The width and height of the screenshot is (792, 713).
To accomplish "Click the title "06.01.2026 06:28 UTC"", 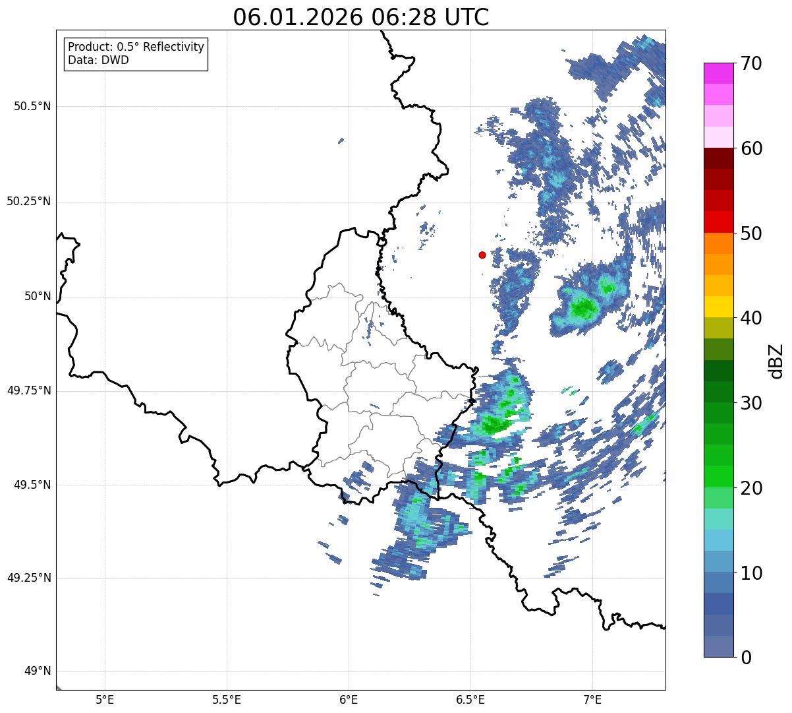I will pos(361,17).
